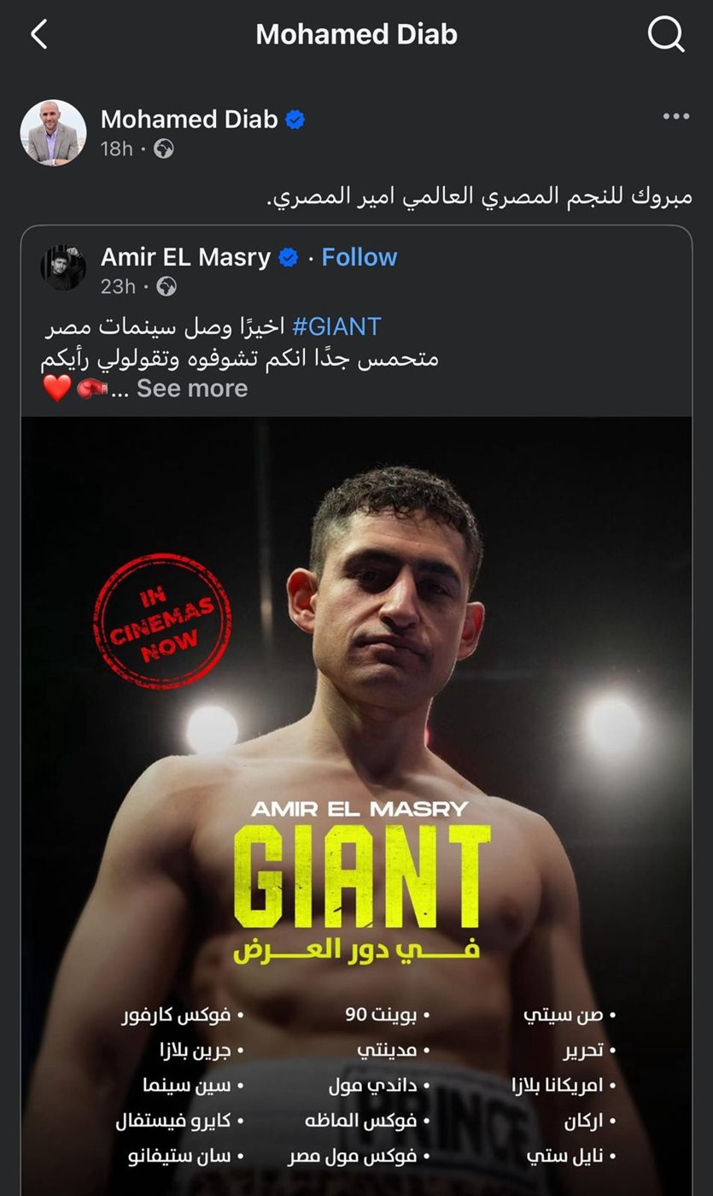The height and width of the screenshot is (1196, 713).
Task: Tap the globe privacy icon next to 18h
Action: point(163,149)
